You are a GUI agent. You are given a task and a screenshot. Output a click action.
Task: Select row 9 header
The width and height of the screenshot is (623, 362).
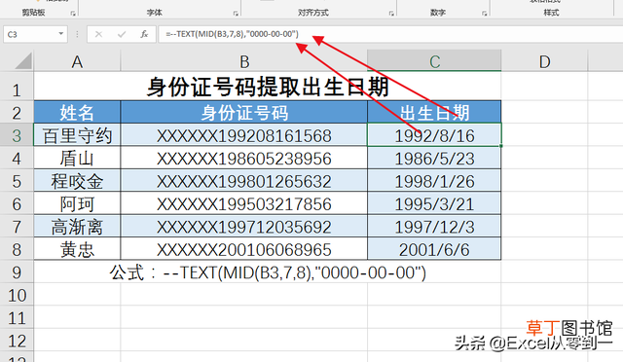pos(17,272)
